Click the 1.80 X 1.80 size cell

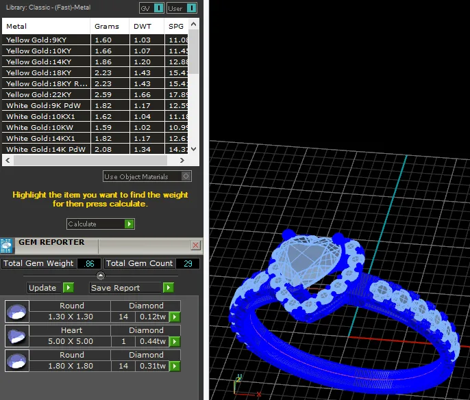71,366
